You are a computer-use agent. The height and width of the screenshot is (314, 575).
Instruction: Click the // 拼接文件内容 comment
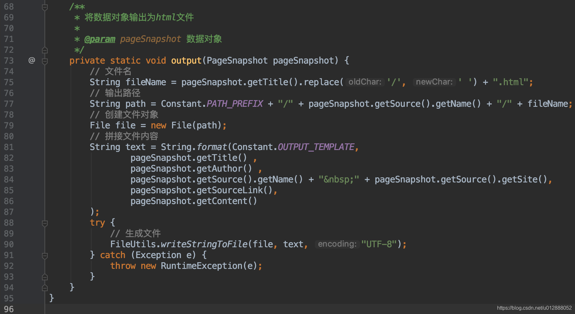coord(124,136)
